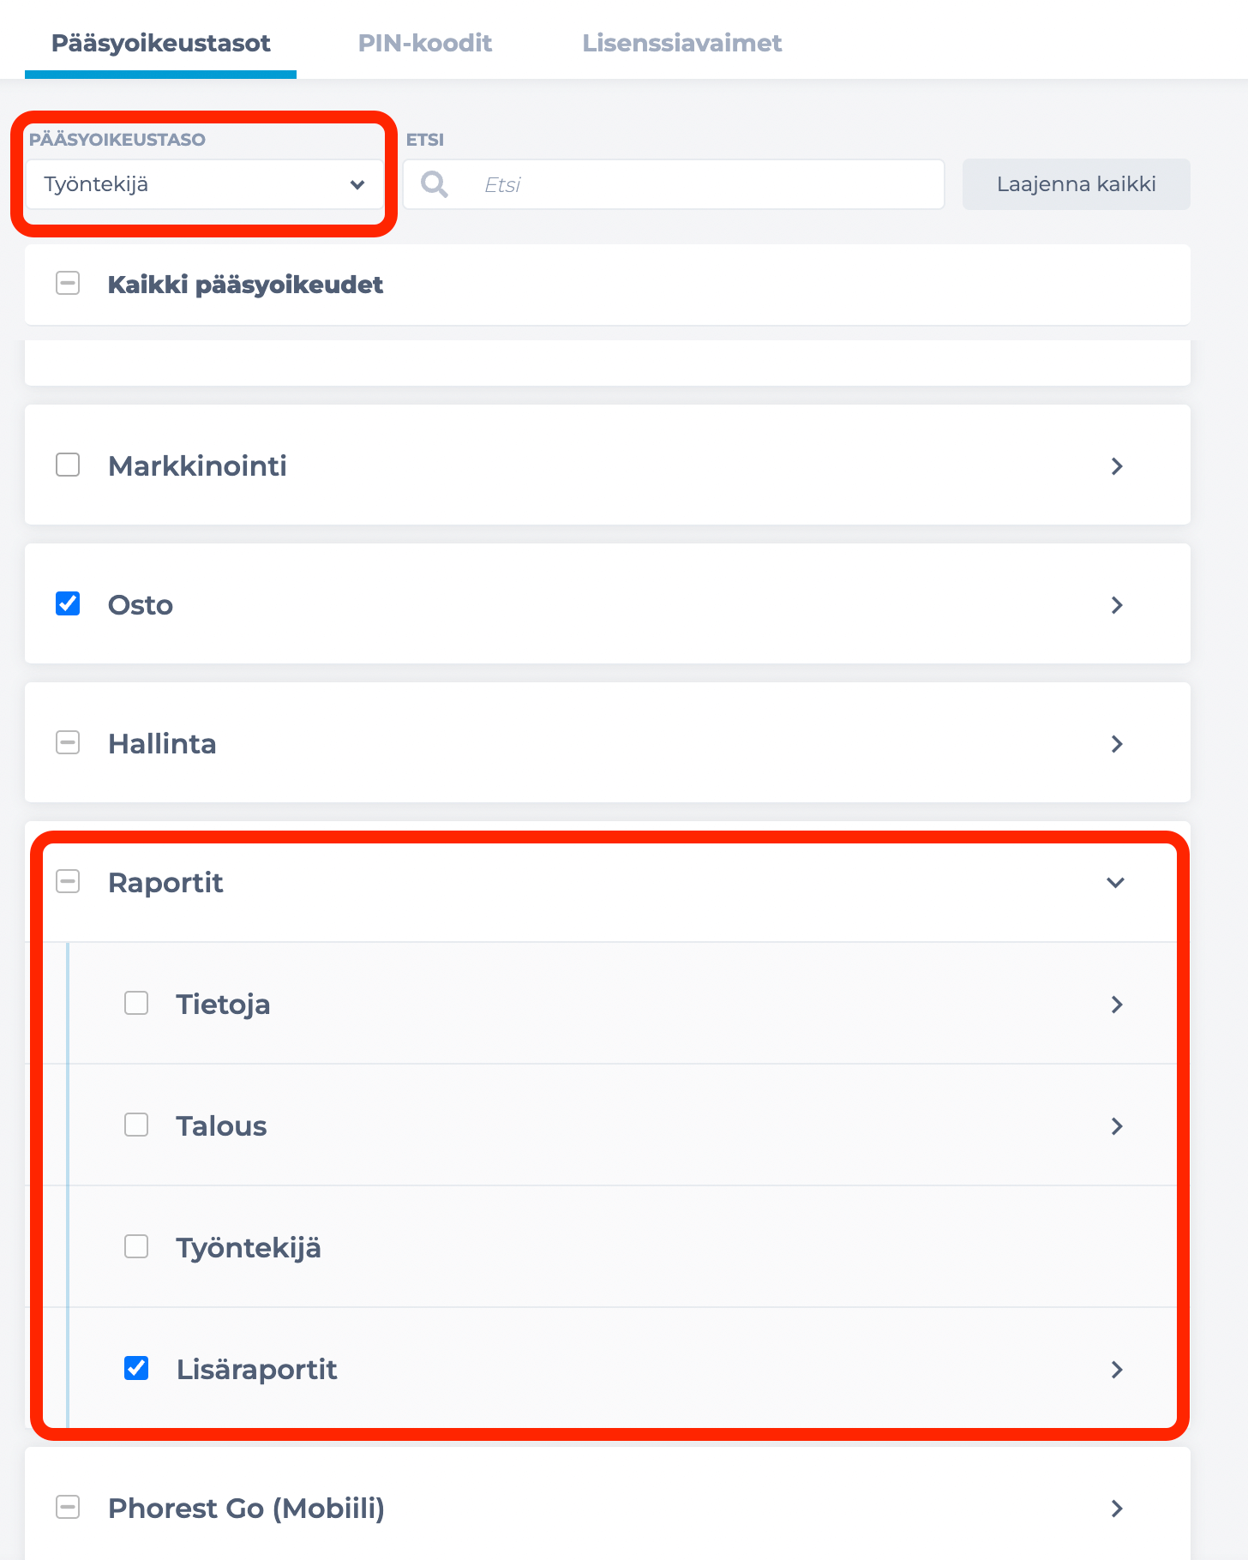The image size is (1248, 1560).
Task: Select the Talous checkbox under Raportit
Action: (136, 1125)
